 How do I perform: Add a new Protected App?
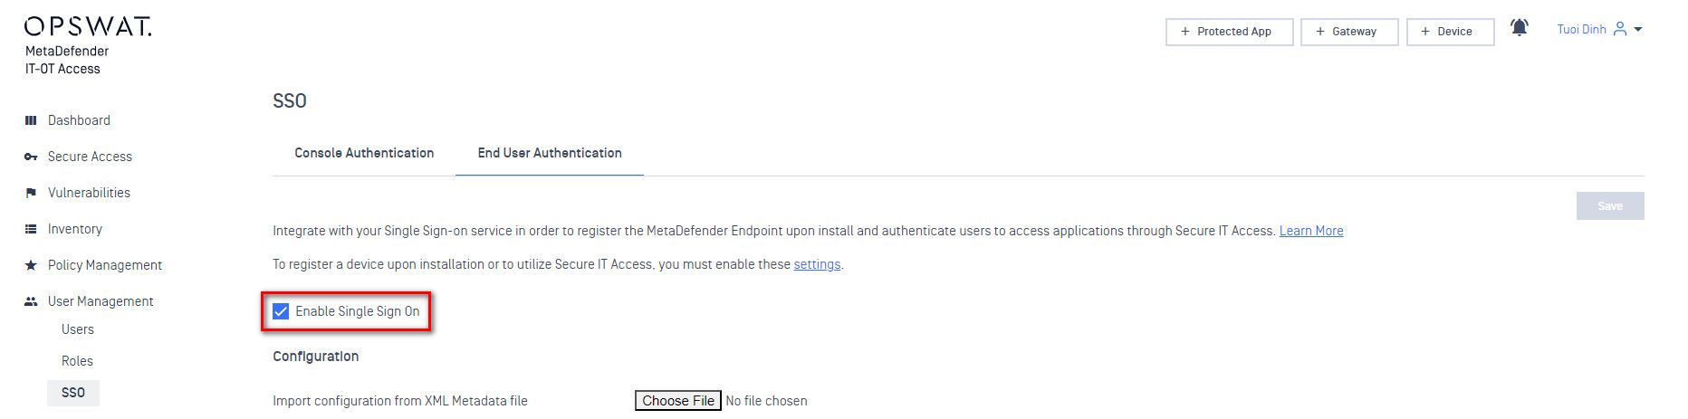1229,32
